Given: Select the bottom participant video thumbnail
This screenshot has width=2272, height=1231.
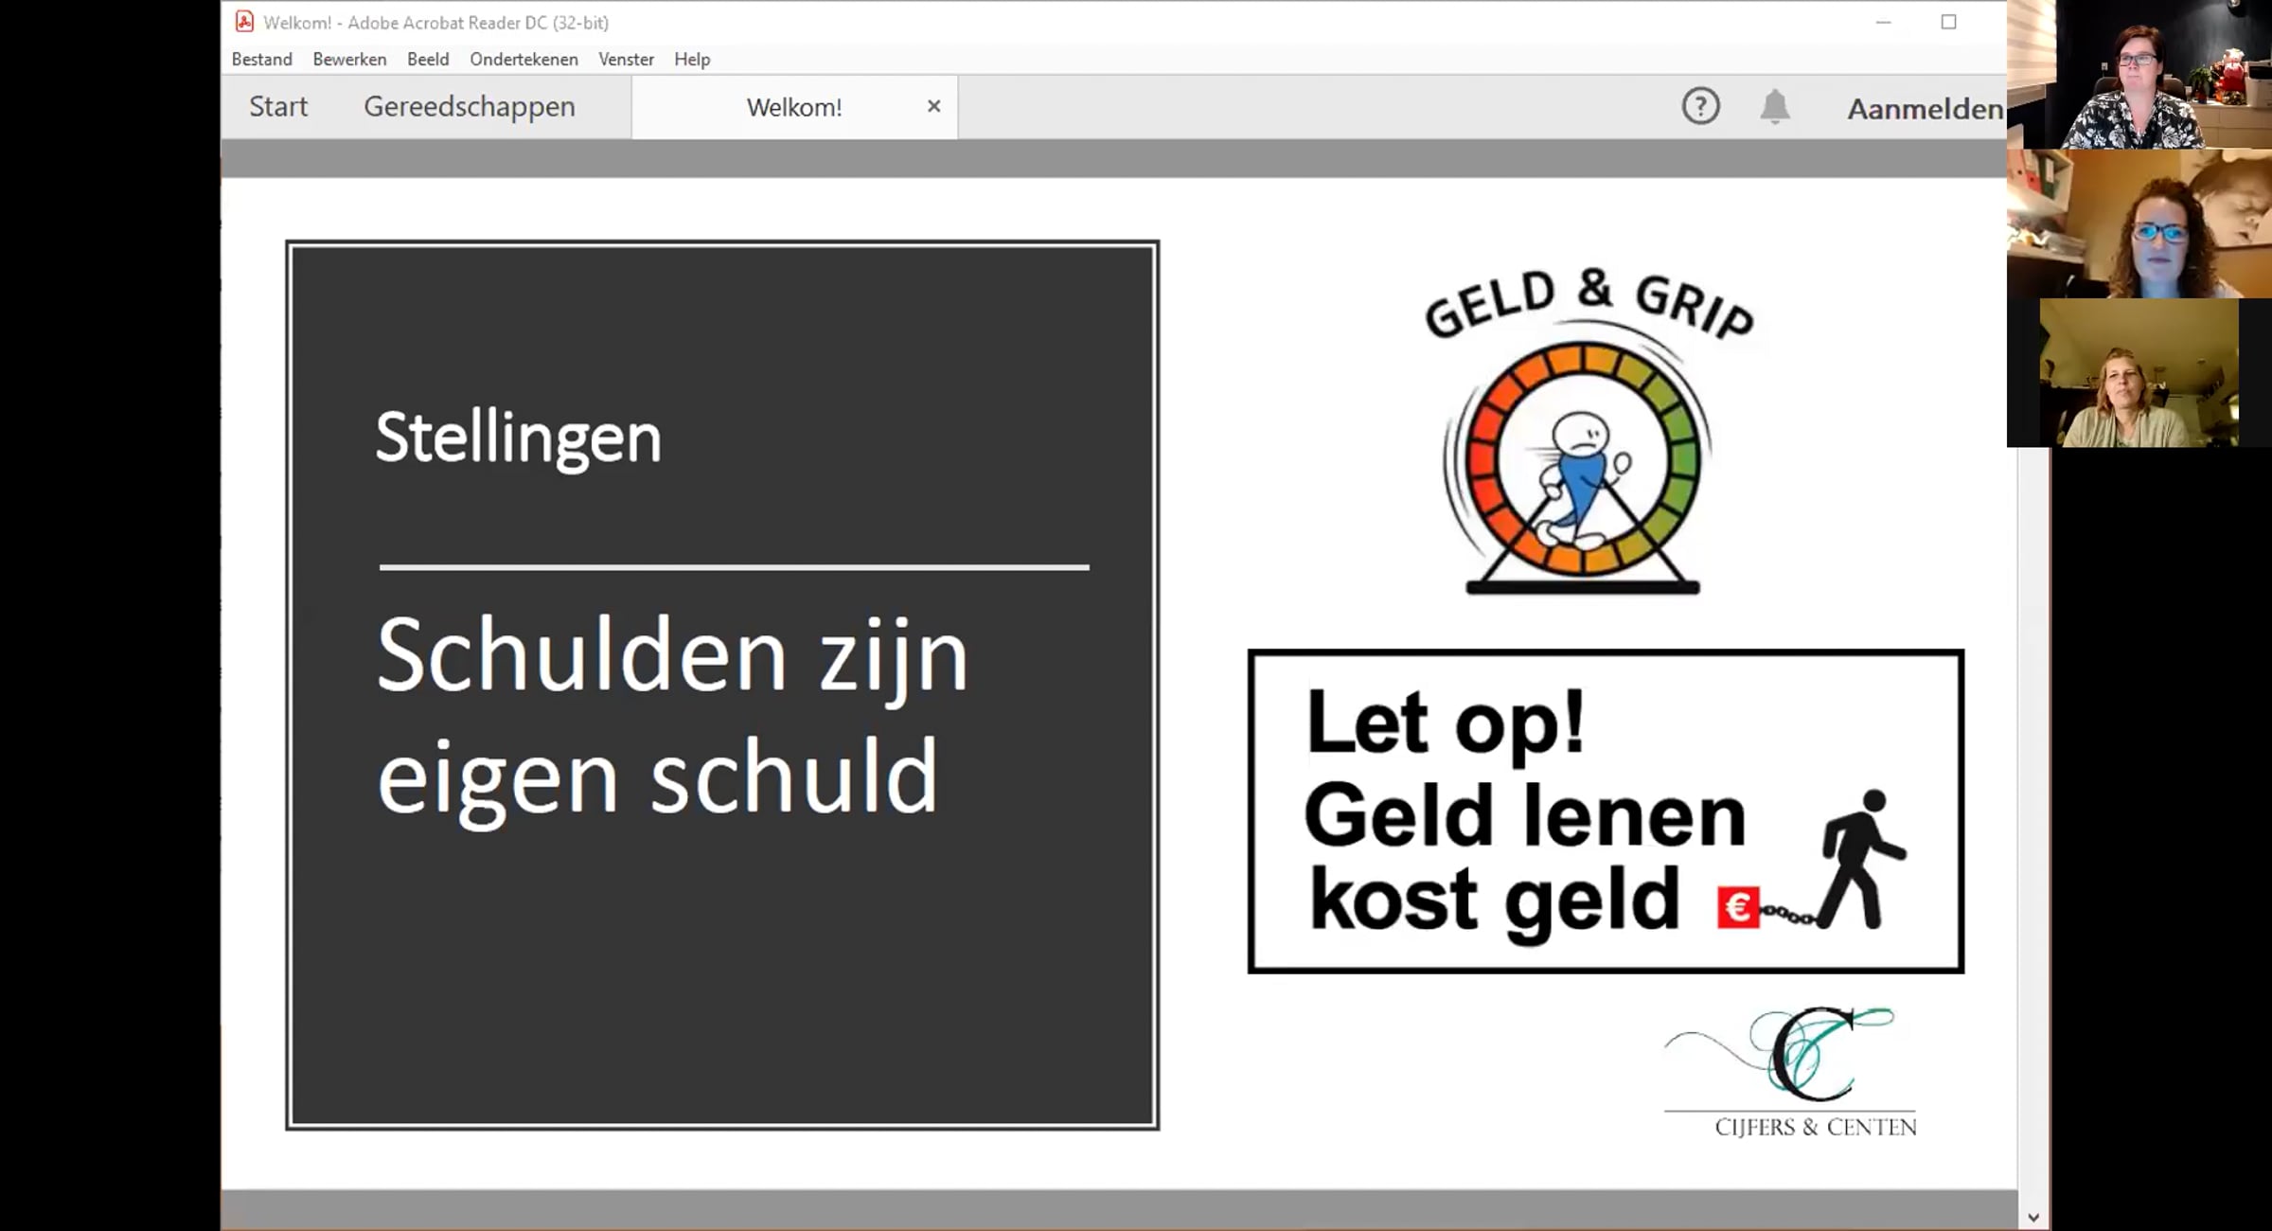Looking at the screenshot, I should [2139, 373].
